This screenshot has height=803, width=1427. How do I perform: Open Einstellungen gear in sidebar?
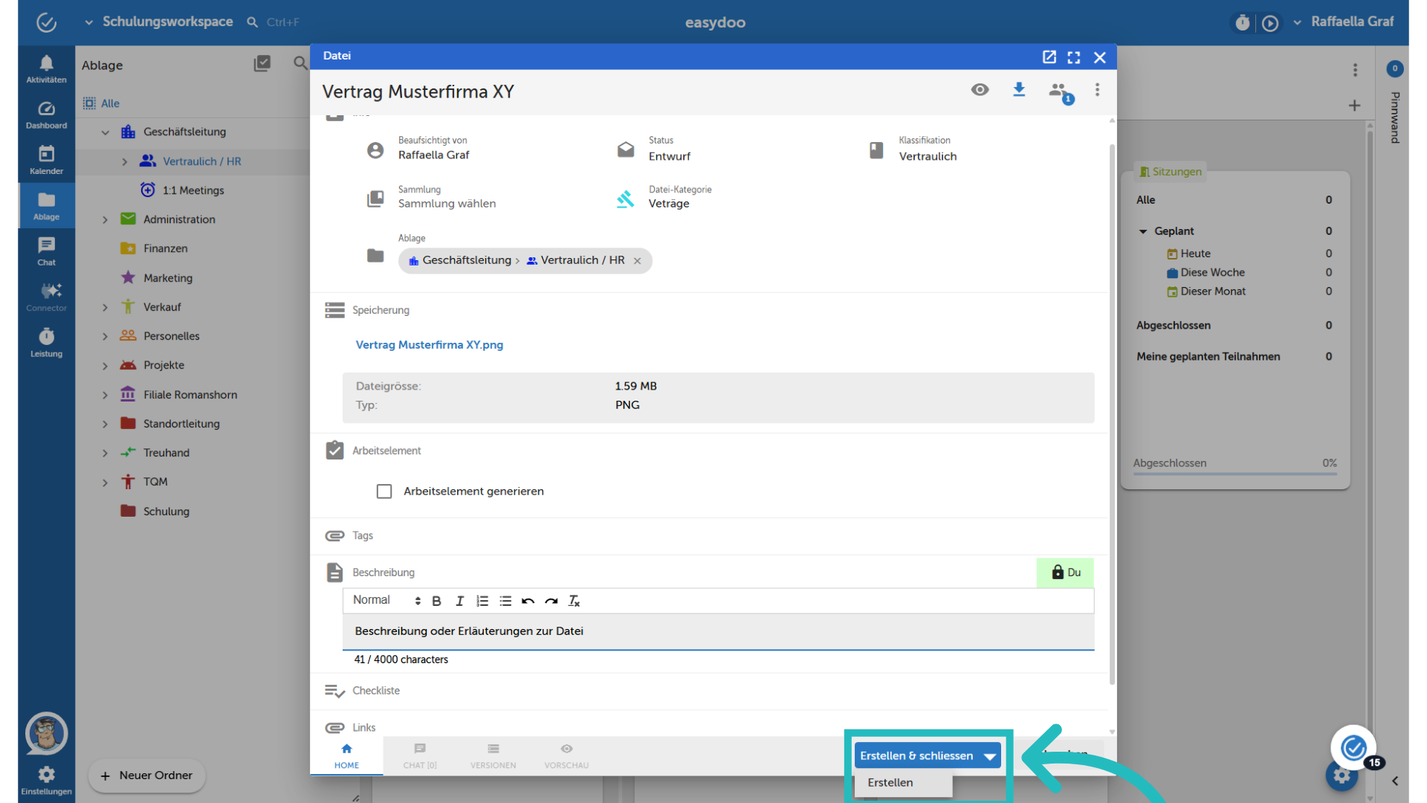point(46,780)
